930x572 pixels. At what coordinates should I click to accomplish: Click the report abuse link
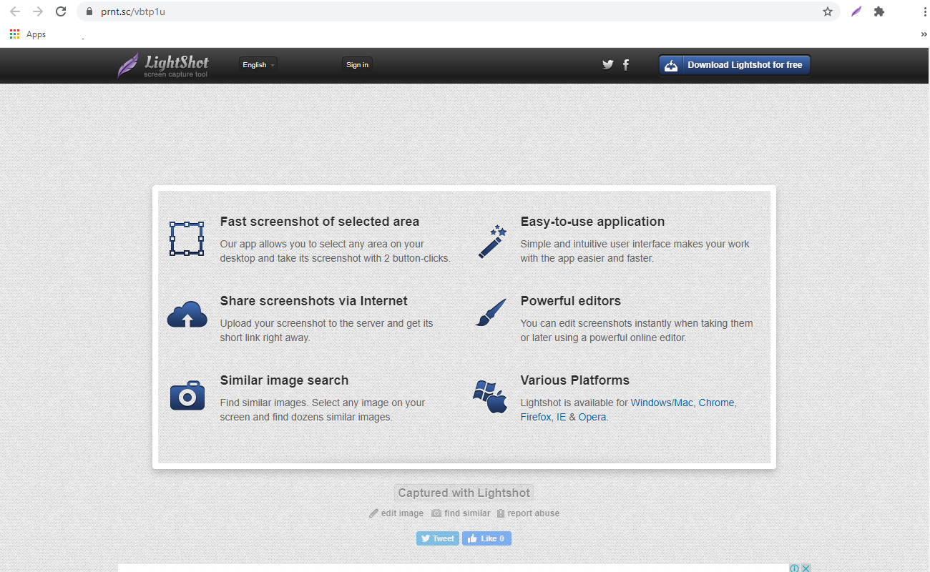[528, 513]
